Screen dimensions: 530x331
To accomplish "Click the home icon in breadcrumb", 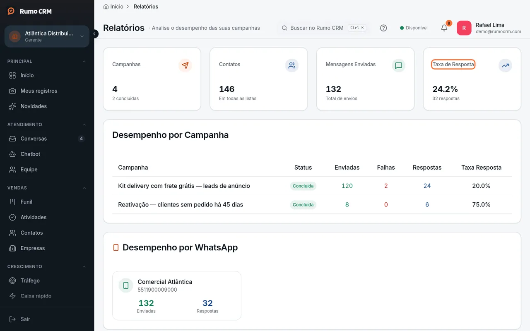I will coord(106,7).
